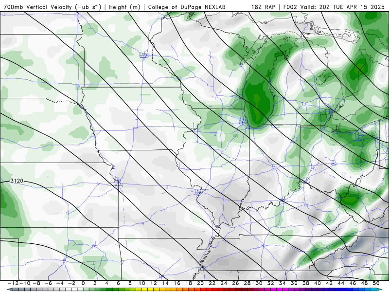Click the '700mb Vertical Velocity' title text
This screenshot has width=389, height=292.
[x=38, y=7]
